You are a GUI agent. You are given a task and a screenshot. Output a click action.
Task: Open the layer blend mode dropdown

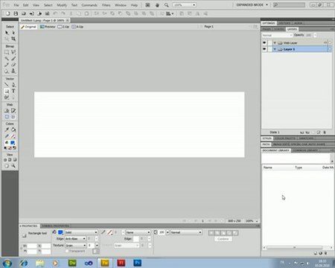(277, 35)
